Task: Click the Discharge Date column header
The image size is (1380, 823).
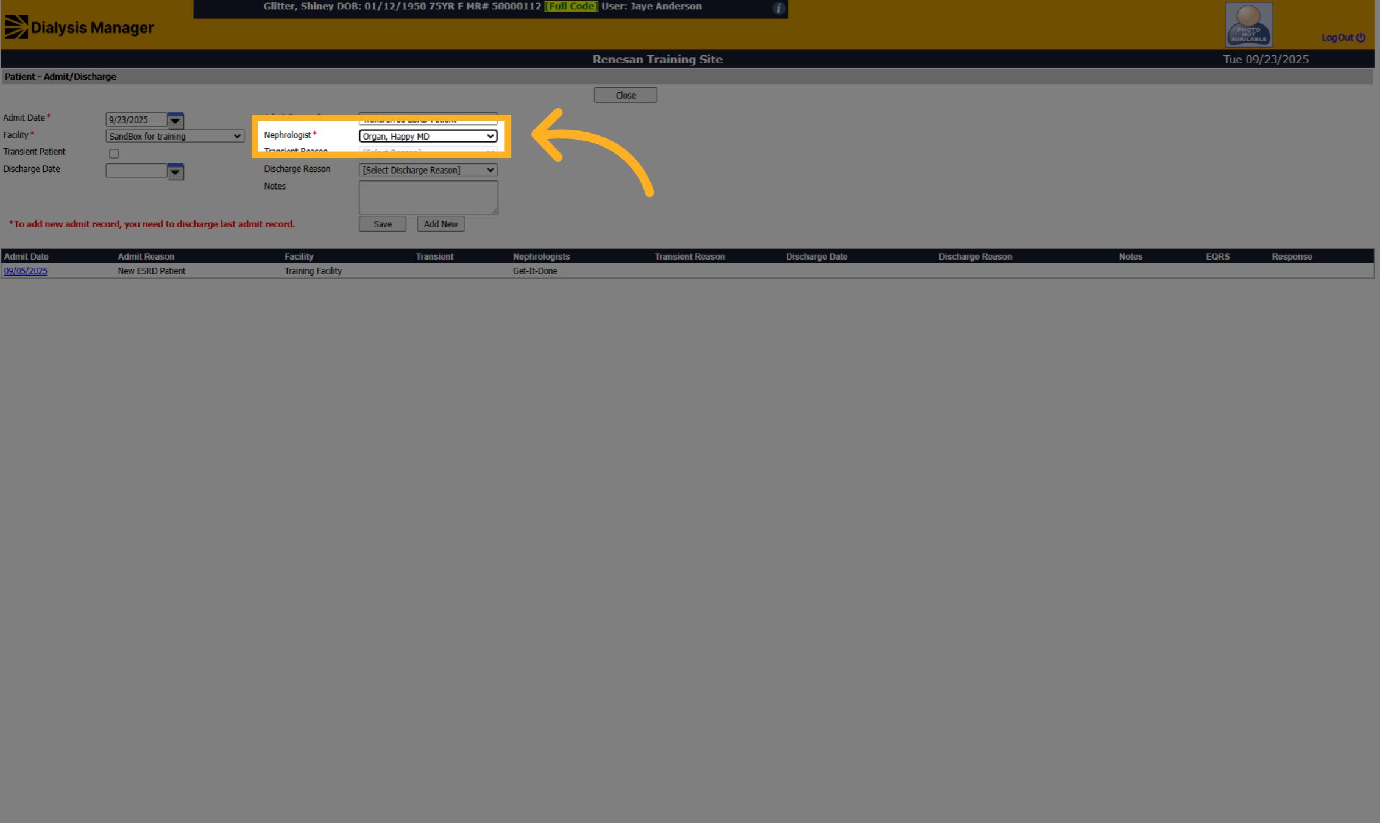Action: (816, 257)
